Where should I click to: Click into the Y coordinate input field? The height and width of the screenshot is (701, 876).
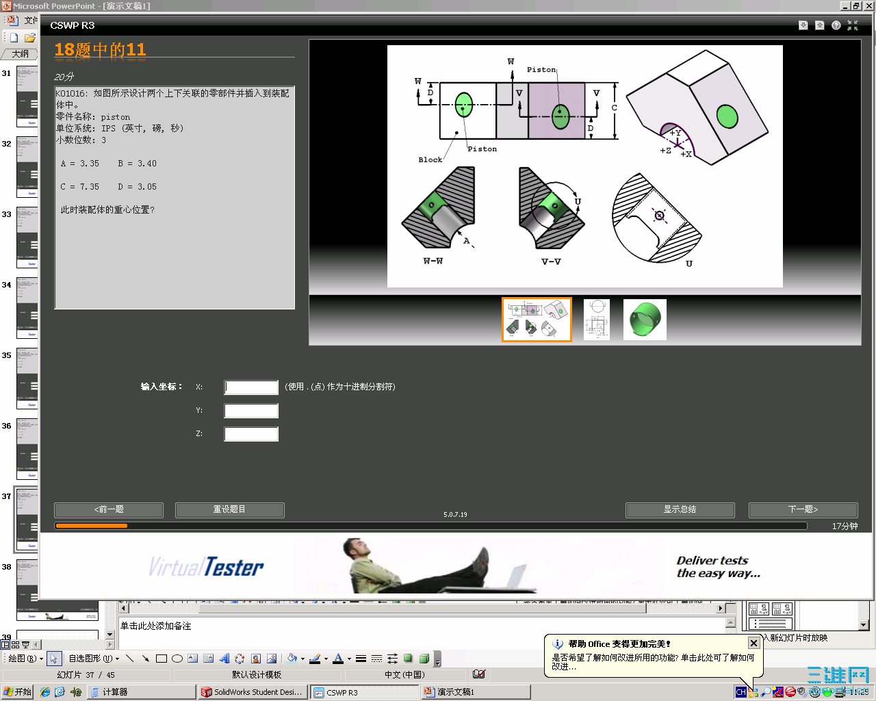[x=251, y=411]
